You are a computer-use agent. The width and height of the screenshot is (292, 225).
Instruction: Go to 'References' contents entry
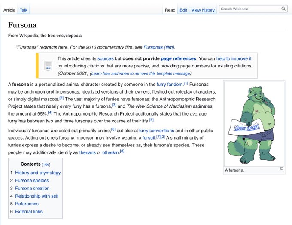pyautogui.click(x=27, y=204)
